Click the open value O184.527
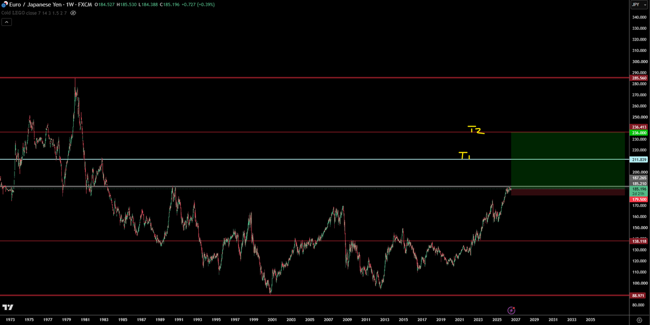This screenshot has width=650, height=325. [x=105, y=4]
